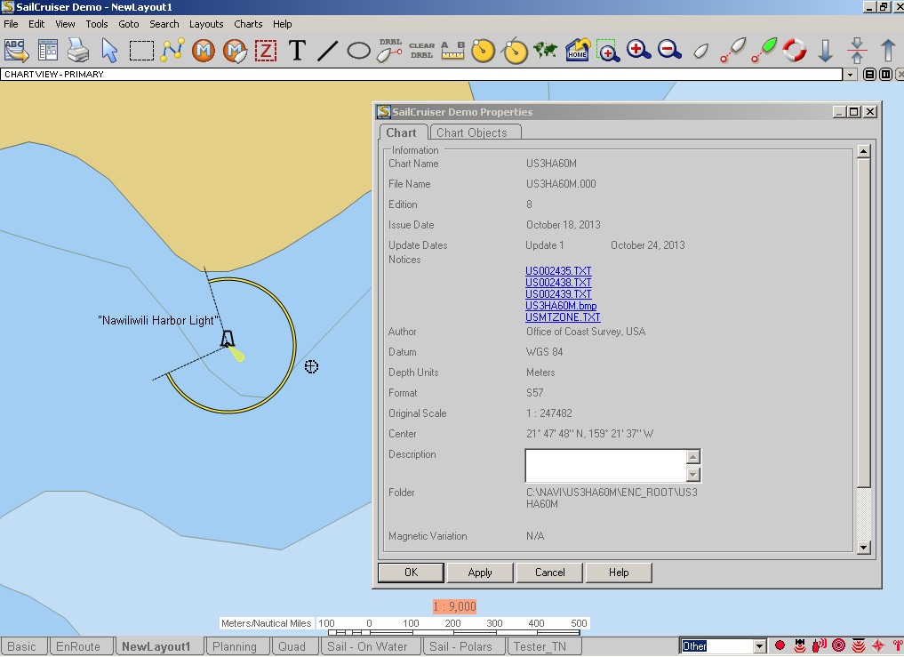The image size is (904, 657).
Task: Open the table layout toolbar icon
Action: pyautogui.click(x=48, y=51)
